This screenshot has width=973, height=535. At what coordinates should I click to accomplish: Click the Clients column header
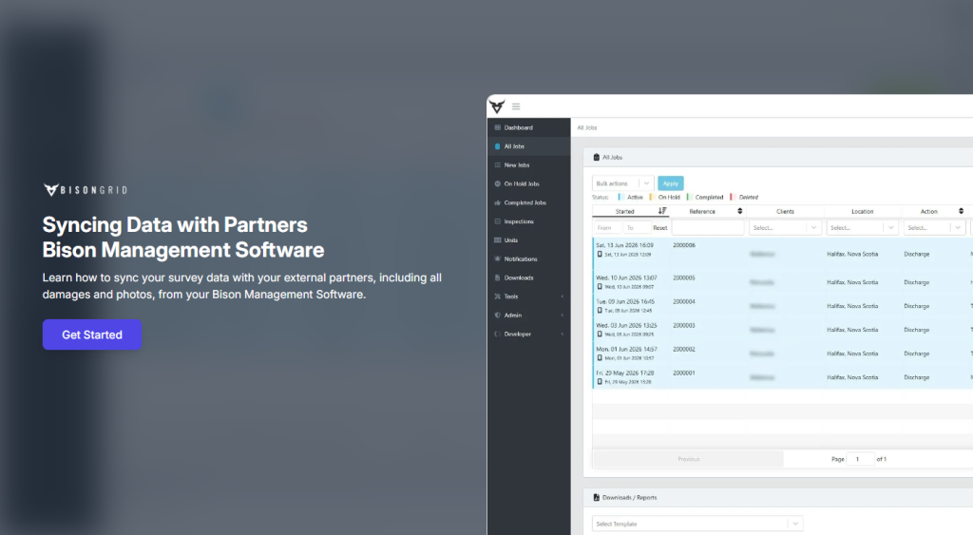coord(785,211)
